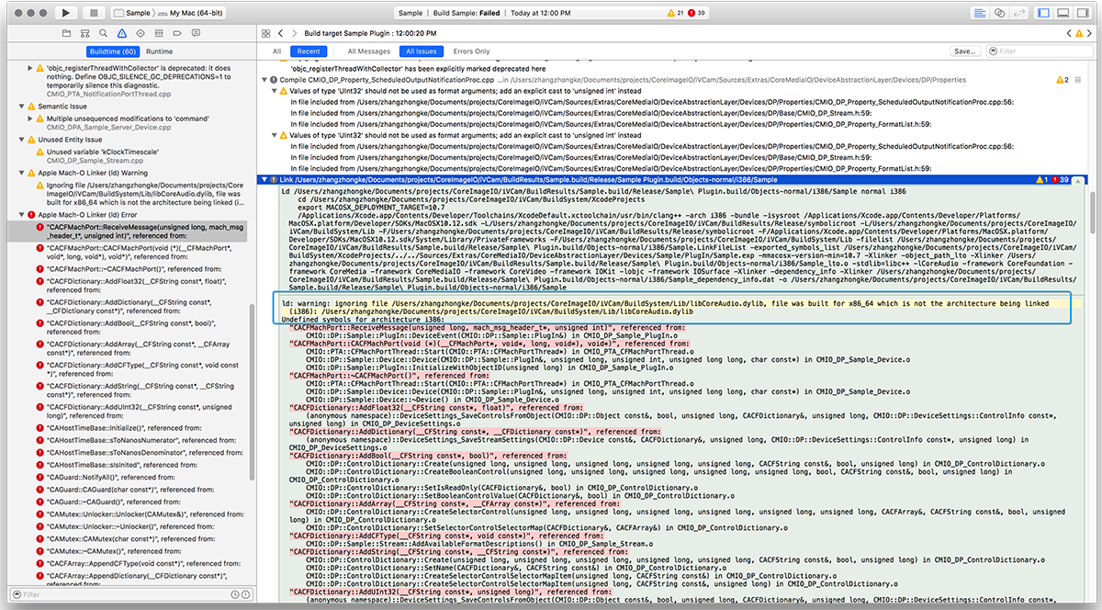Show All Issues in build log
1102x610 pixels.
click(421, 51)
